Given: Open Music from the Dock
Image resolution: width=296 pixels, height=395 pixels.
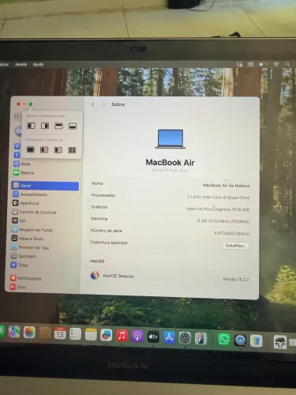Looking at the screenshot, I should [x=122, y=336].
